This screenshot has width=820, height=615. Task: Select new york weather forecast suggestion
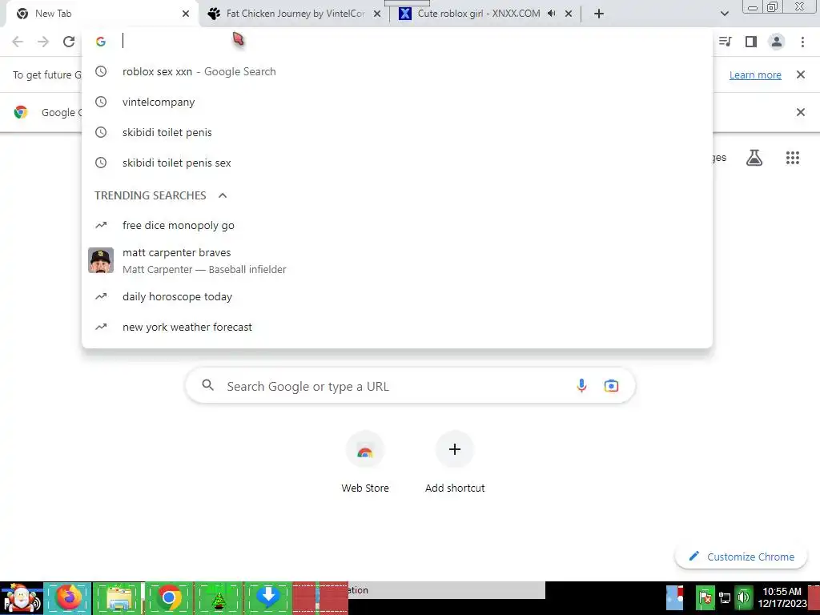[x=397, y=327]
